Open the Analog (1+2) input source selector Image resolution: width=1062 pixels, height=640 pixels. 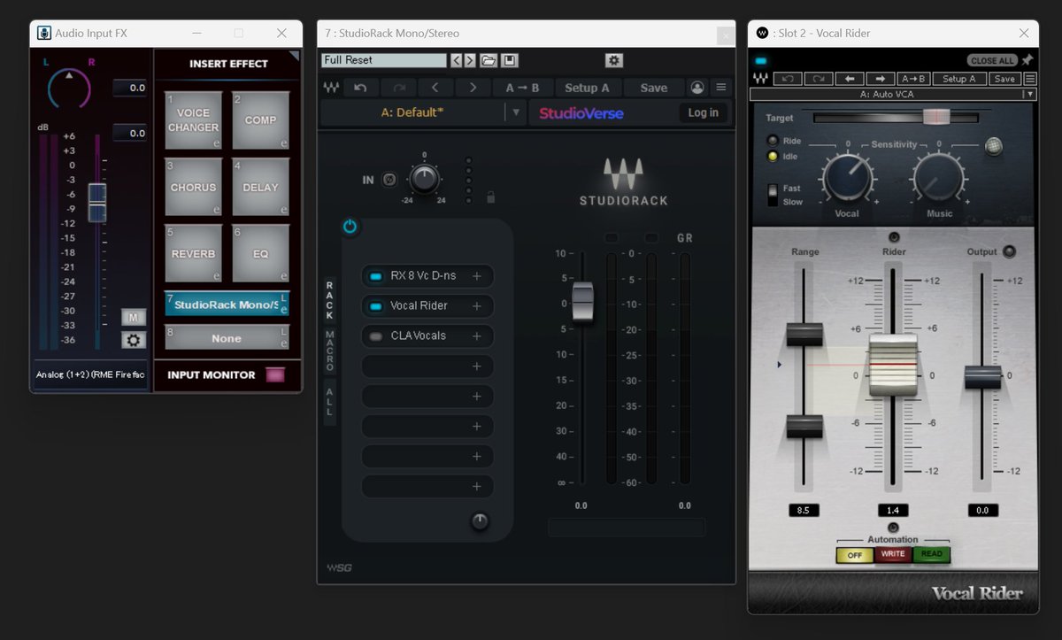coord(90,374)
